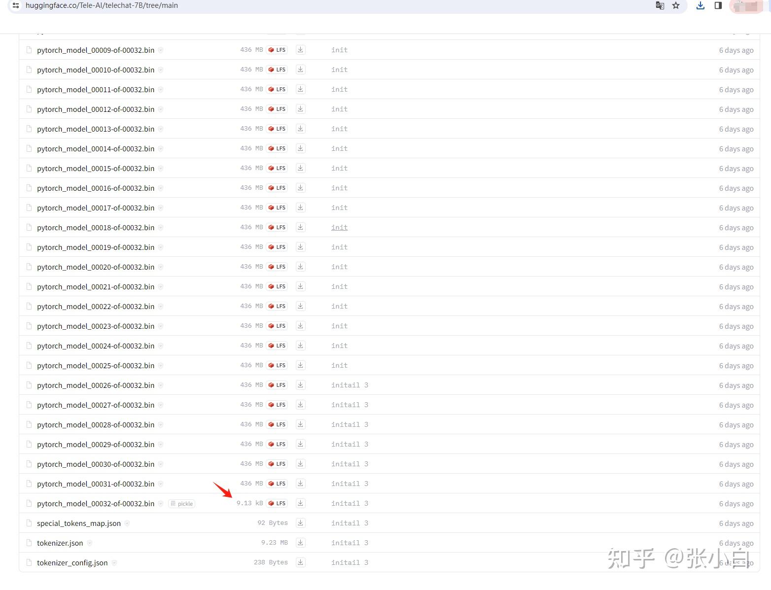Screen dimensions: 771x590
Task: Open the browser translate page icon
Action: pos(660,5)
